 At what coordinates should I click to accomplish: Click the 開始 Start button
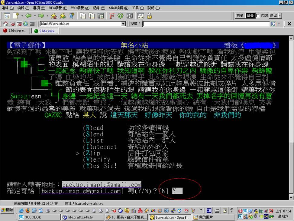pos(7,210)
